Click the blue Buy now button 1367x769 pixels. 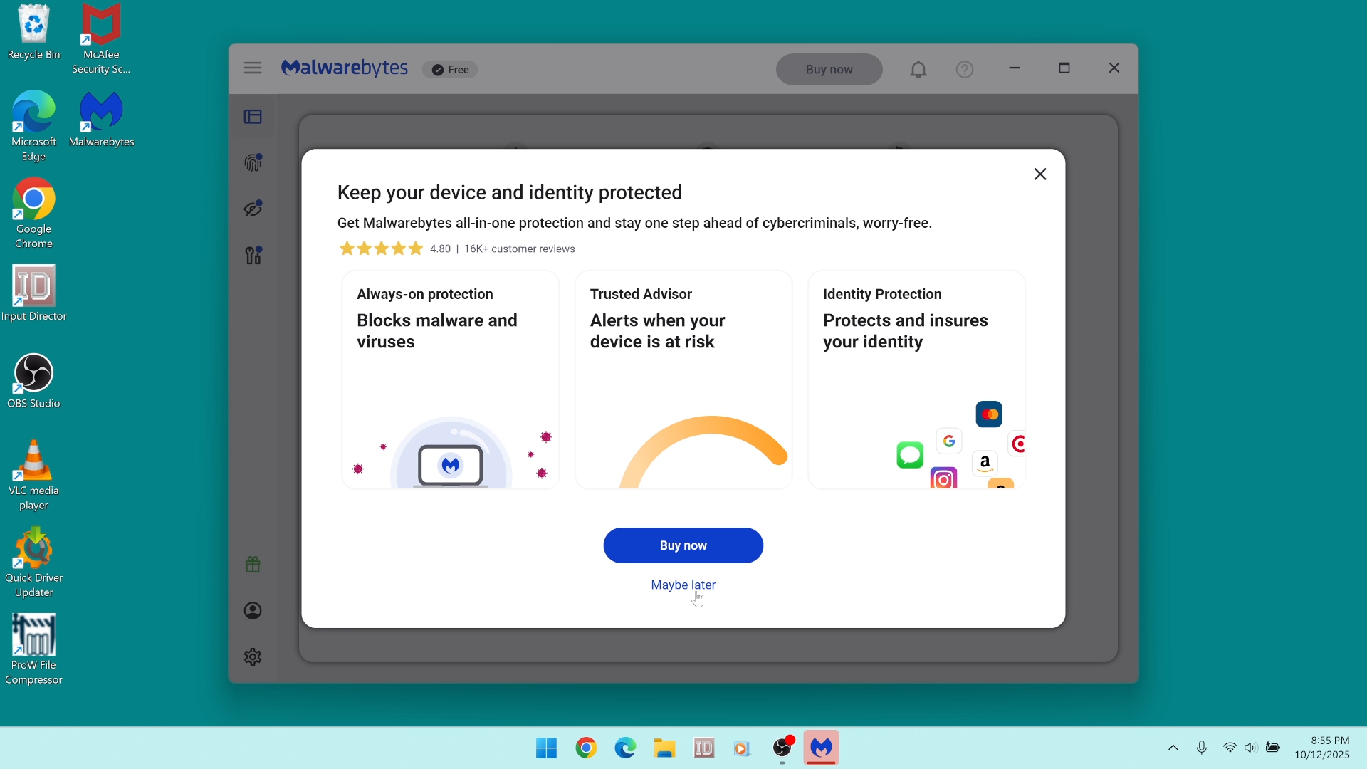pos(683,545)
